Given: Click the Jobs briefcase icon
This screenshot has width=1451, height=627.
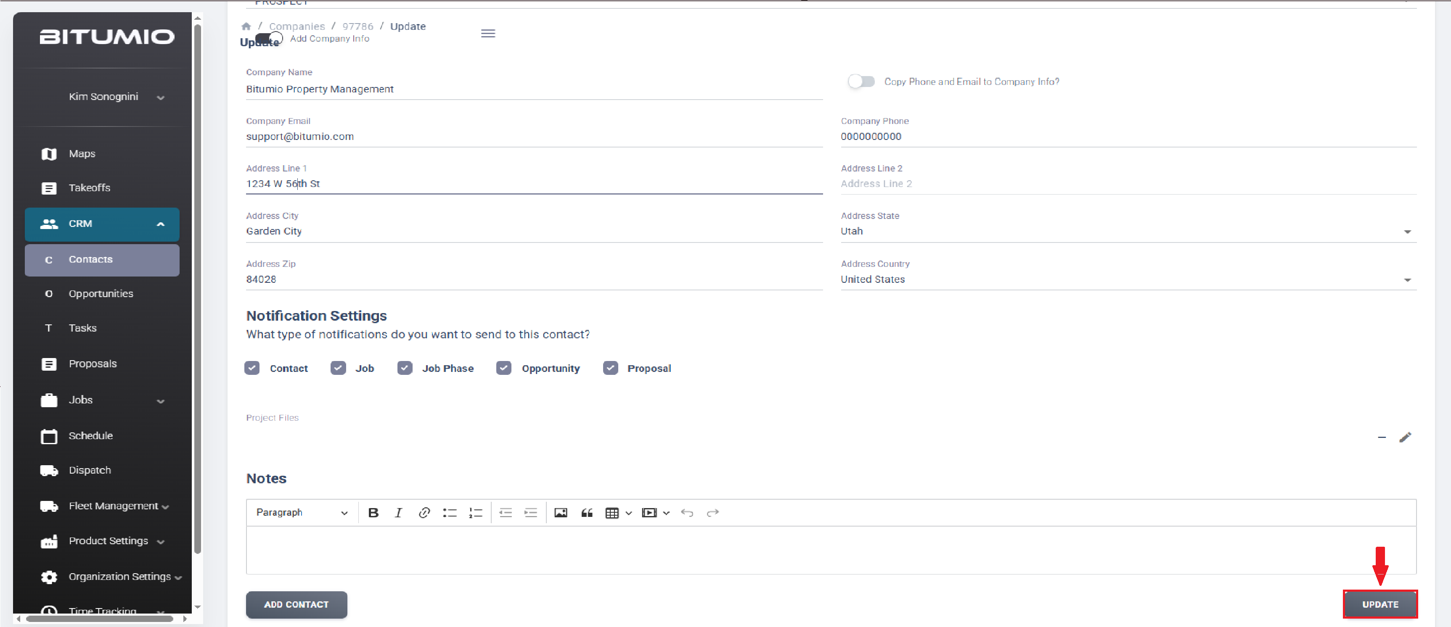Looking at the screenshot, I should (x=49, y=400).
